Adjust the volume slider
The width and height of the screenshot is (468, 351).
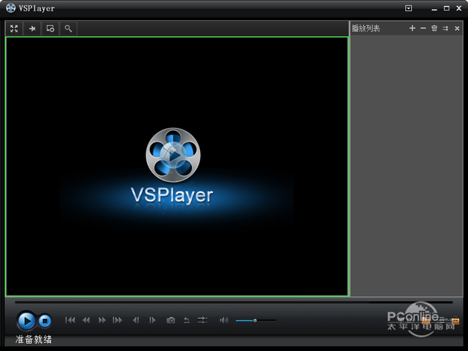tap(255, 320)
